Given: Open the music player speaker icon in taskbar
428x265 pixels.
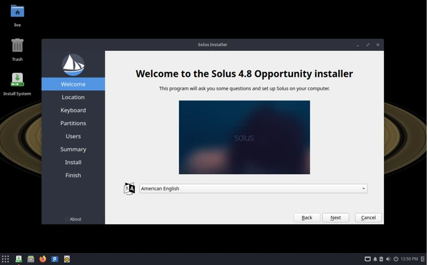Looking at the screenshot, I should [x=67, y=259].
